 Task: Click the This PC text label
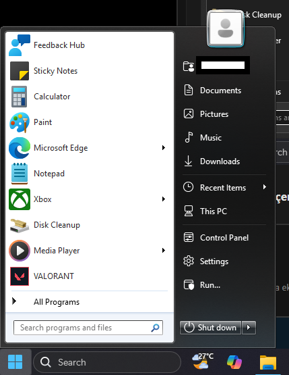point(214,211)
